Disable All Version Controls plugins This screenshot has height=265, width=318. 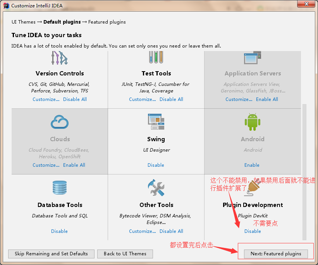click(75, 99)
